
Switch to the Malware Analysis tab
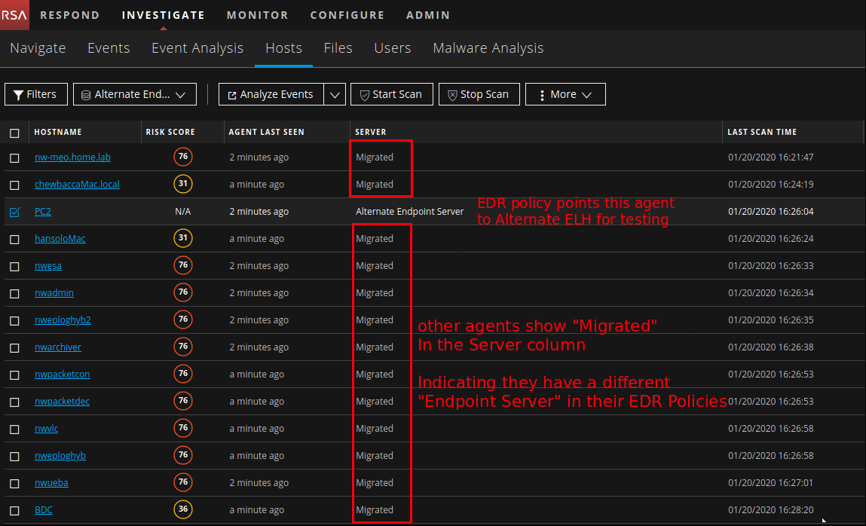point(488,48)
